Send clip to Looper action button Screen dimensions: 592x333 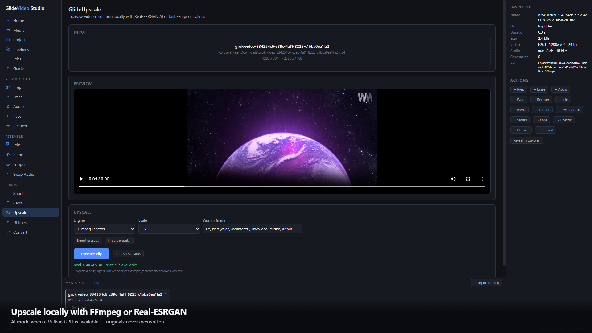point(542,110)
